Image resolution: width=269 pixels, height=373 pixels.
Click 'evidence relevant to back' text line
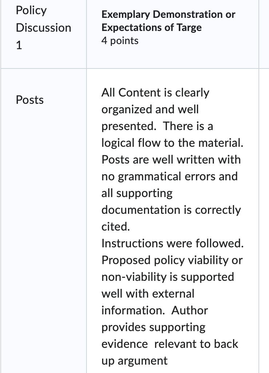point(170,344)
